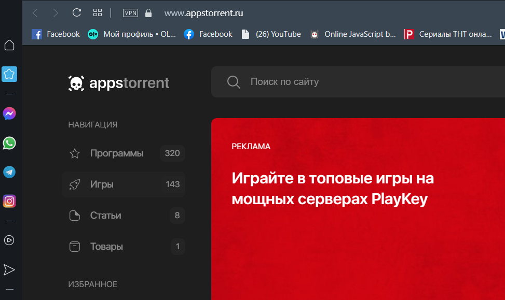Click the search magnifier icon

tap(234, 82)
